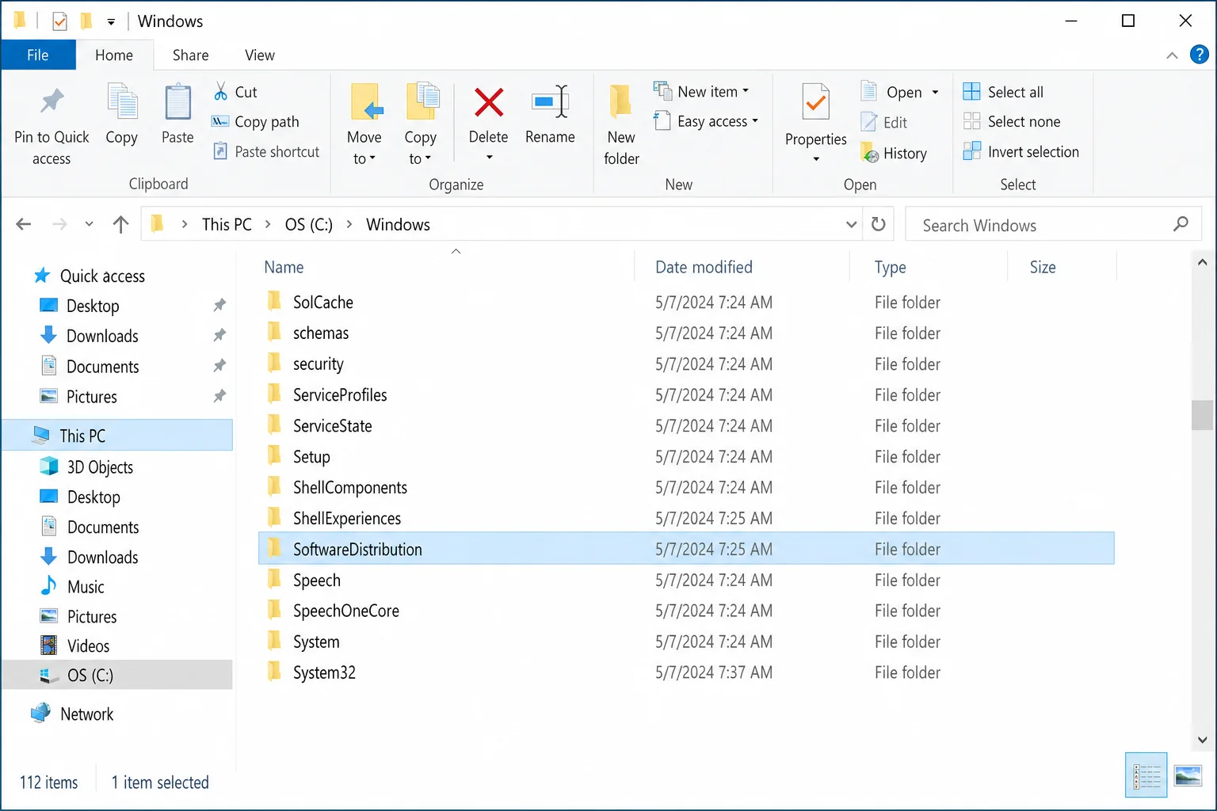Screen dimensions: 1217x811
Task: Sort by Size column header
Action: click(1043, 267)
